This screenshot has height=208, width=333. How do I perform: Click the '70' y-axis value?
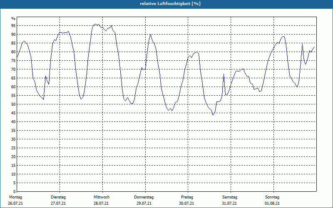click(x=13, y=69)
